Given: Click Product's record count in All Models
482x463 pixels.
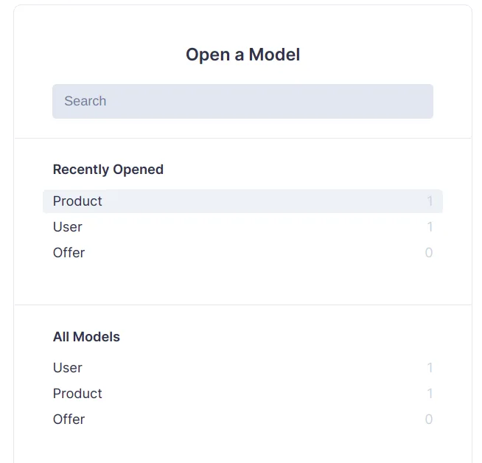Looking at the screenshot, I should 430,394.
